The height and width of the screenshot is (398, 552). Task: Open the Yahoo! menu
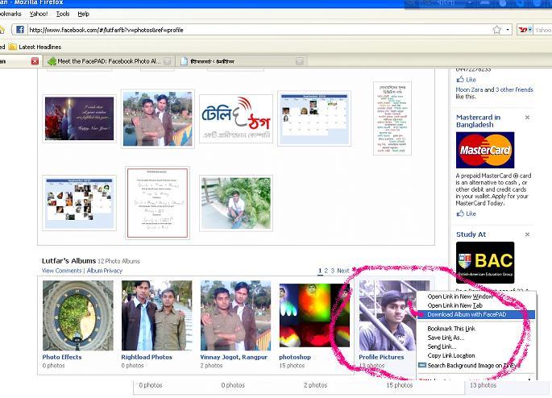click(x=39, y=14)
